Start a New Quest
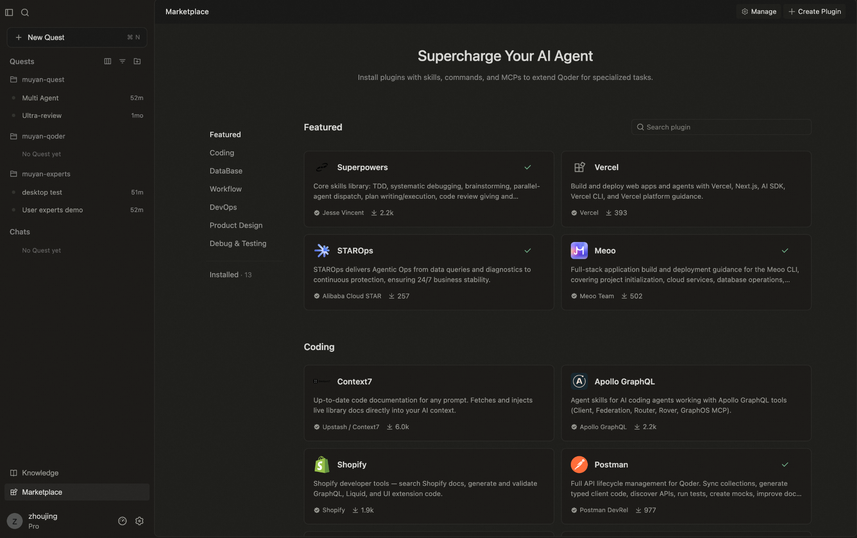Viewport: 857px width, 538px height. (x=77, y=38)
